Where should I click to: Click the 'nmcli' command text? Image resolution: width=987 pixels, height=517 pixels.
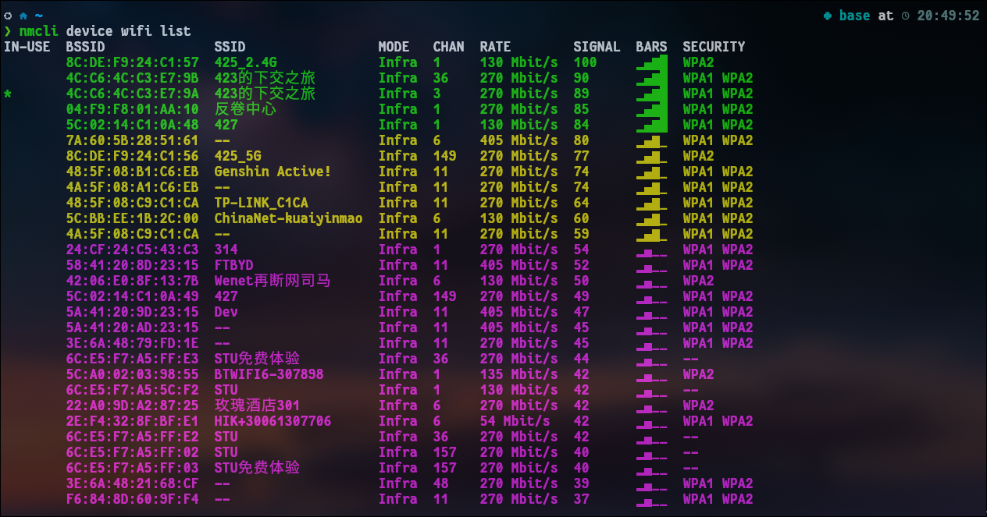pos(38,31)
